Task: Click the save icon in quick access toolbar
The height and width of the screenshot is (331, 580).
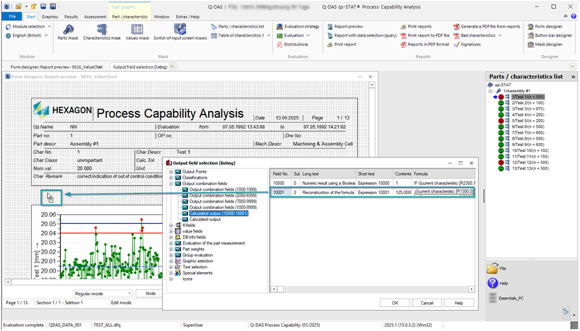Action: point(44,7)
